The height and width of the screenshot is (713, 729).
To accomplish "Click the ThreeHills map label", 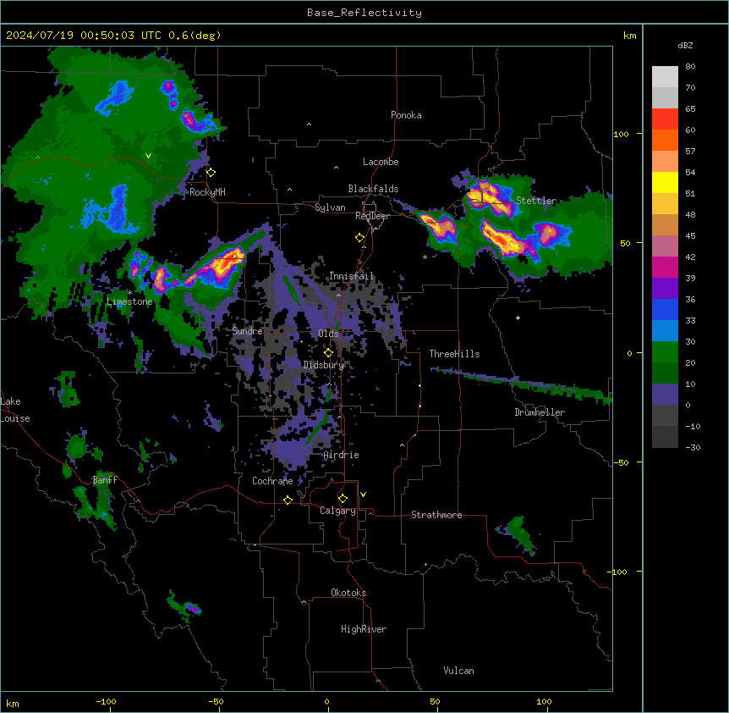I will pos(454,354).
